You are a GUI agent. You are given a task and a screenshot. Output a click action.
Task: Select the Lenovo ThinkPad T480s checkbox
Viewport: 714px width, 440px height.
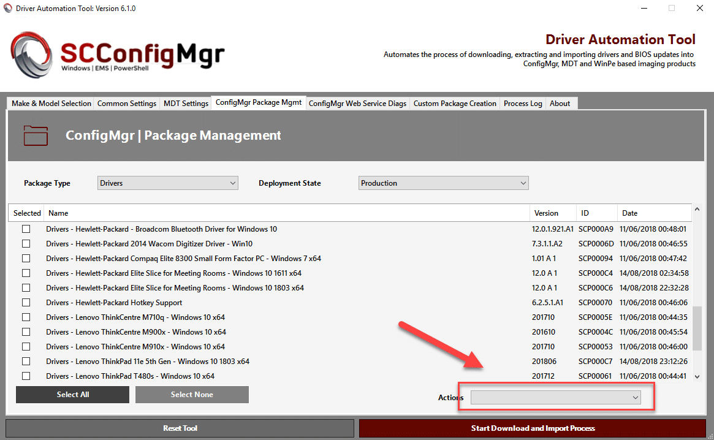26,376
